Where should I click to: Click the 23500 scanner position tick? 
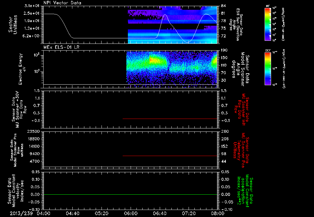pyautogui.click(x=33, y=131)
